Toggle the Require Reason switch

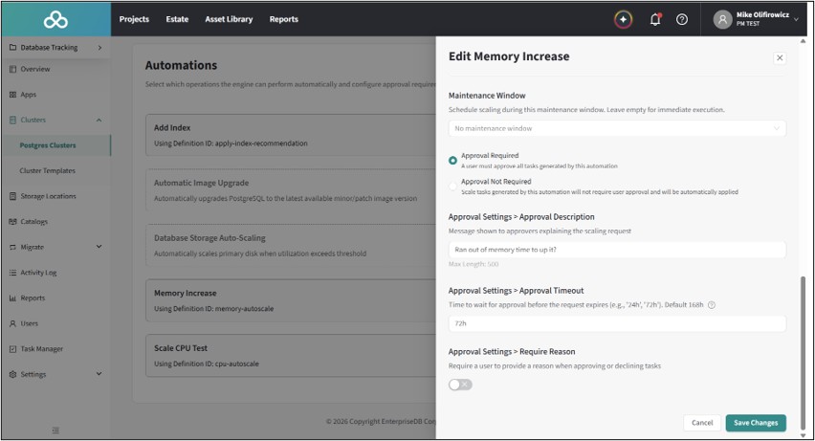(x=460, y=385)
